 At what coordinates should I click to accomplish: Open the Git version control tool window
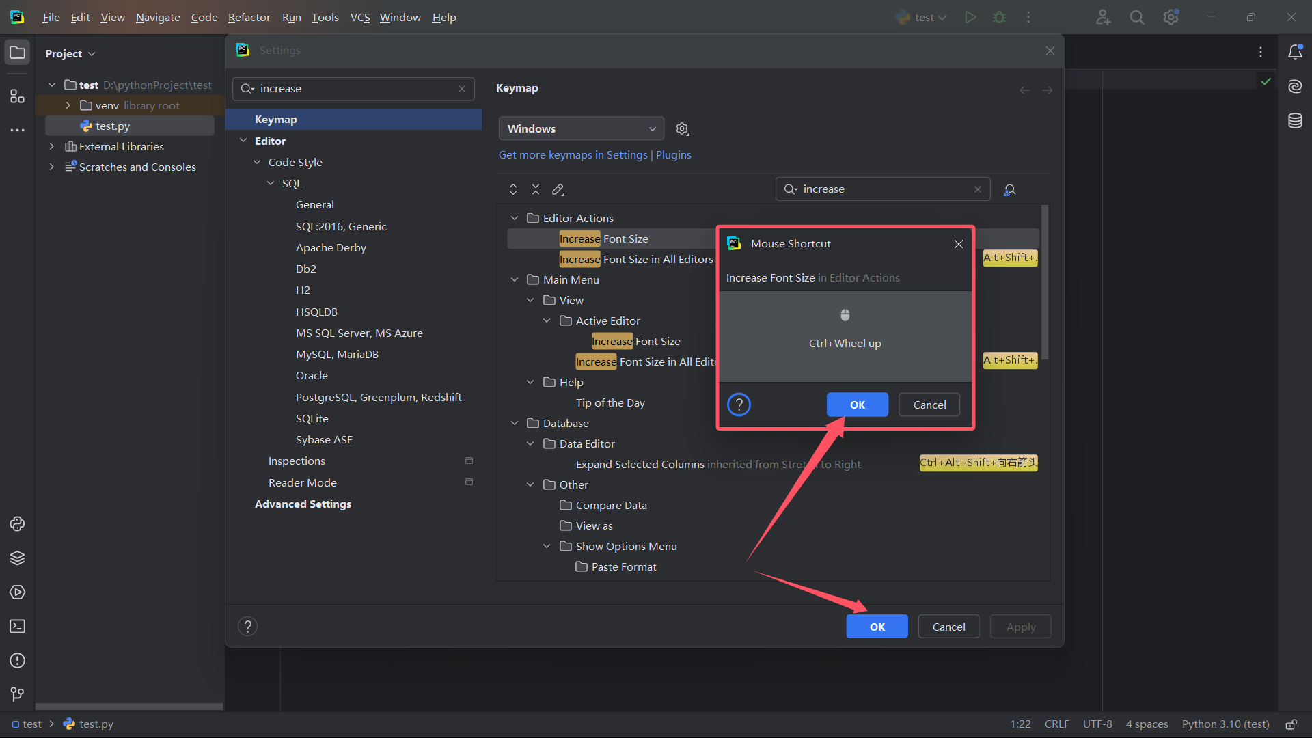(17, 694)
